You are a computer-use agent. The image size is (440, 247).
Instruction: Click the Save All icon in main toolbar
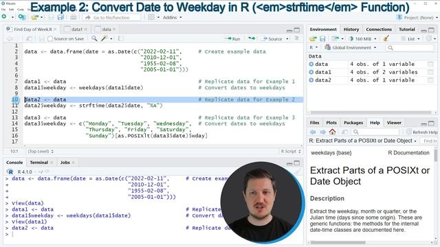(x=60, y=17)
